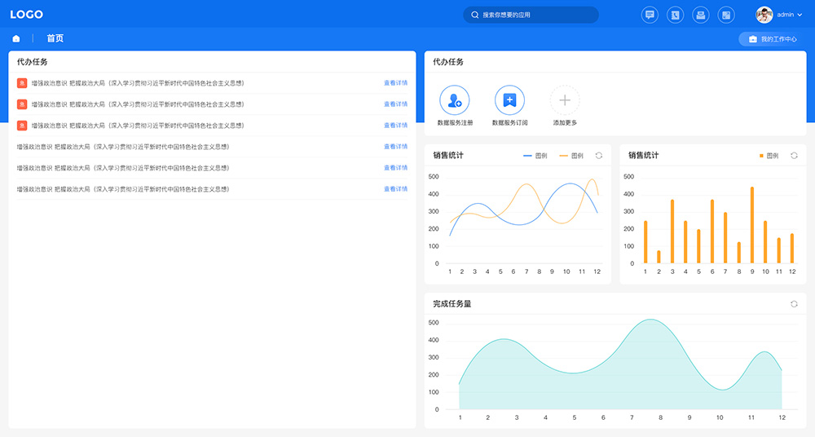
Task: Click the first urgent task title text
Action: [138, 83]
